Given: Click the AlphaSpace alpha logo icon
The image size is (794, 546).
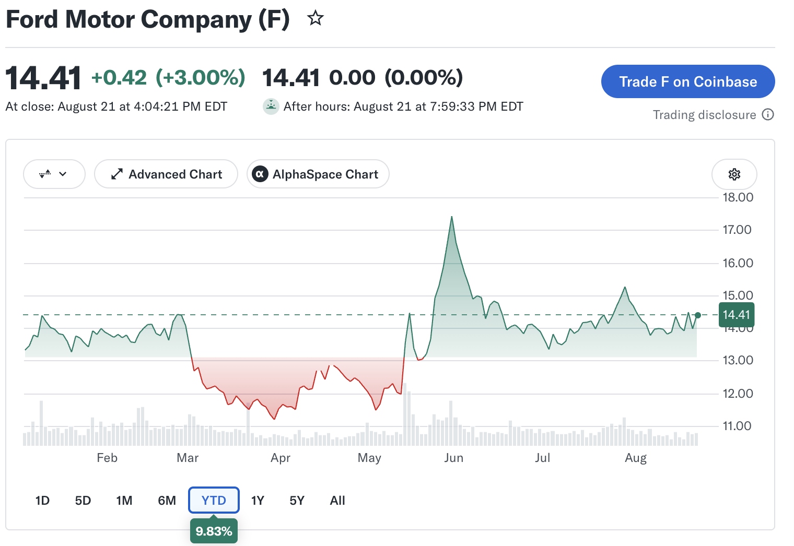Looking at the screenshot, I should (260, 174).
